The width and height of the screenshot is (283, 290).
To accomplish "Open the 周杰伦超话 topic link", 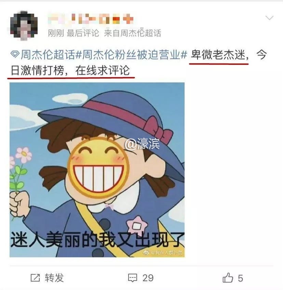I will click(x=48, y=55).
